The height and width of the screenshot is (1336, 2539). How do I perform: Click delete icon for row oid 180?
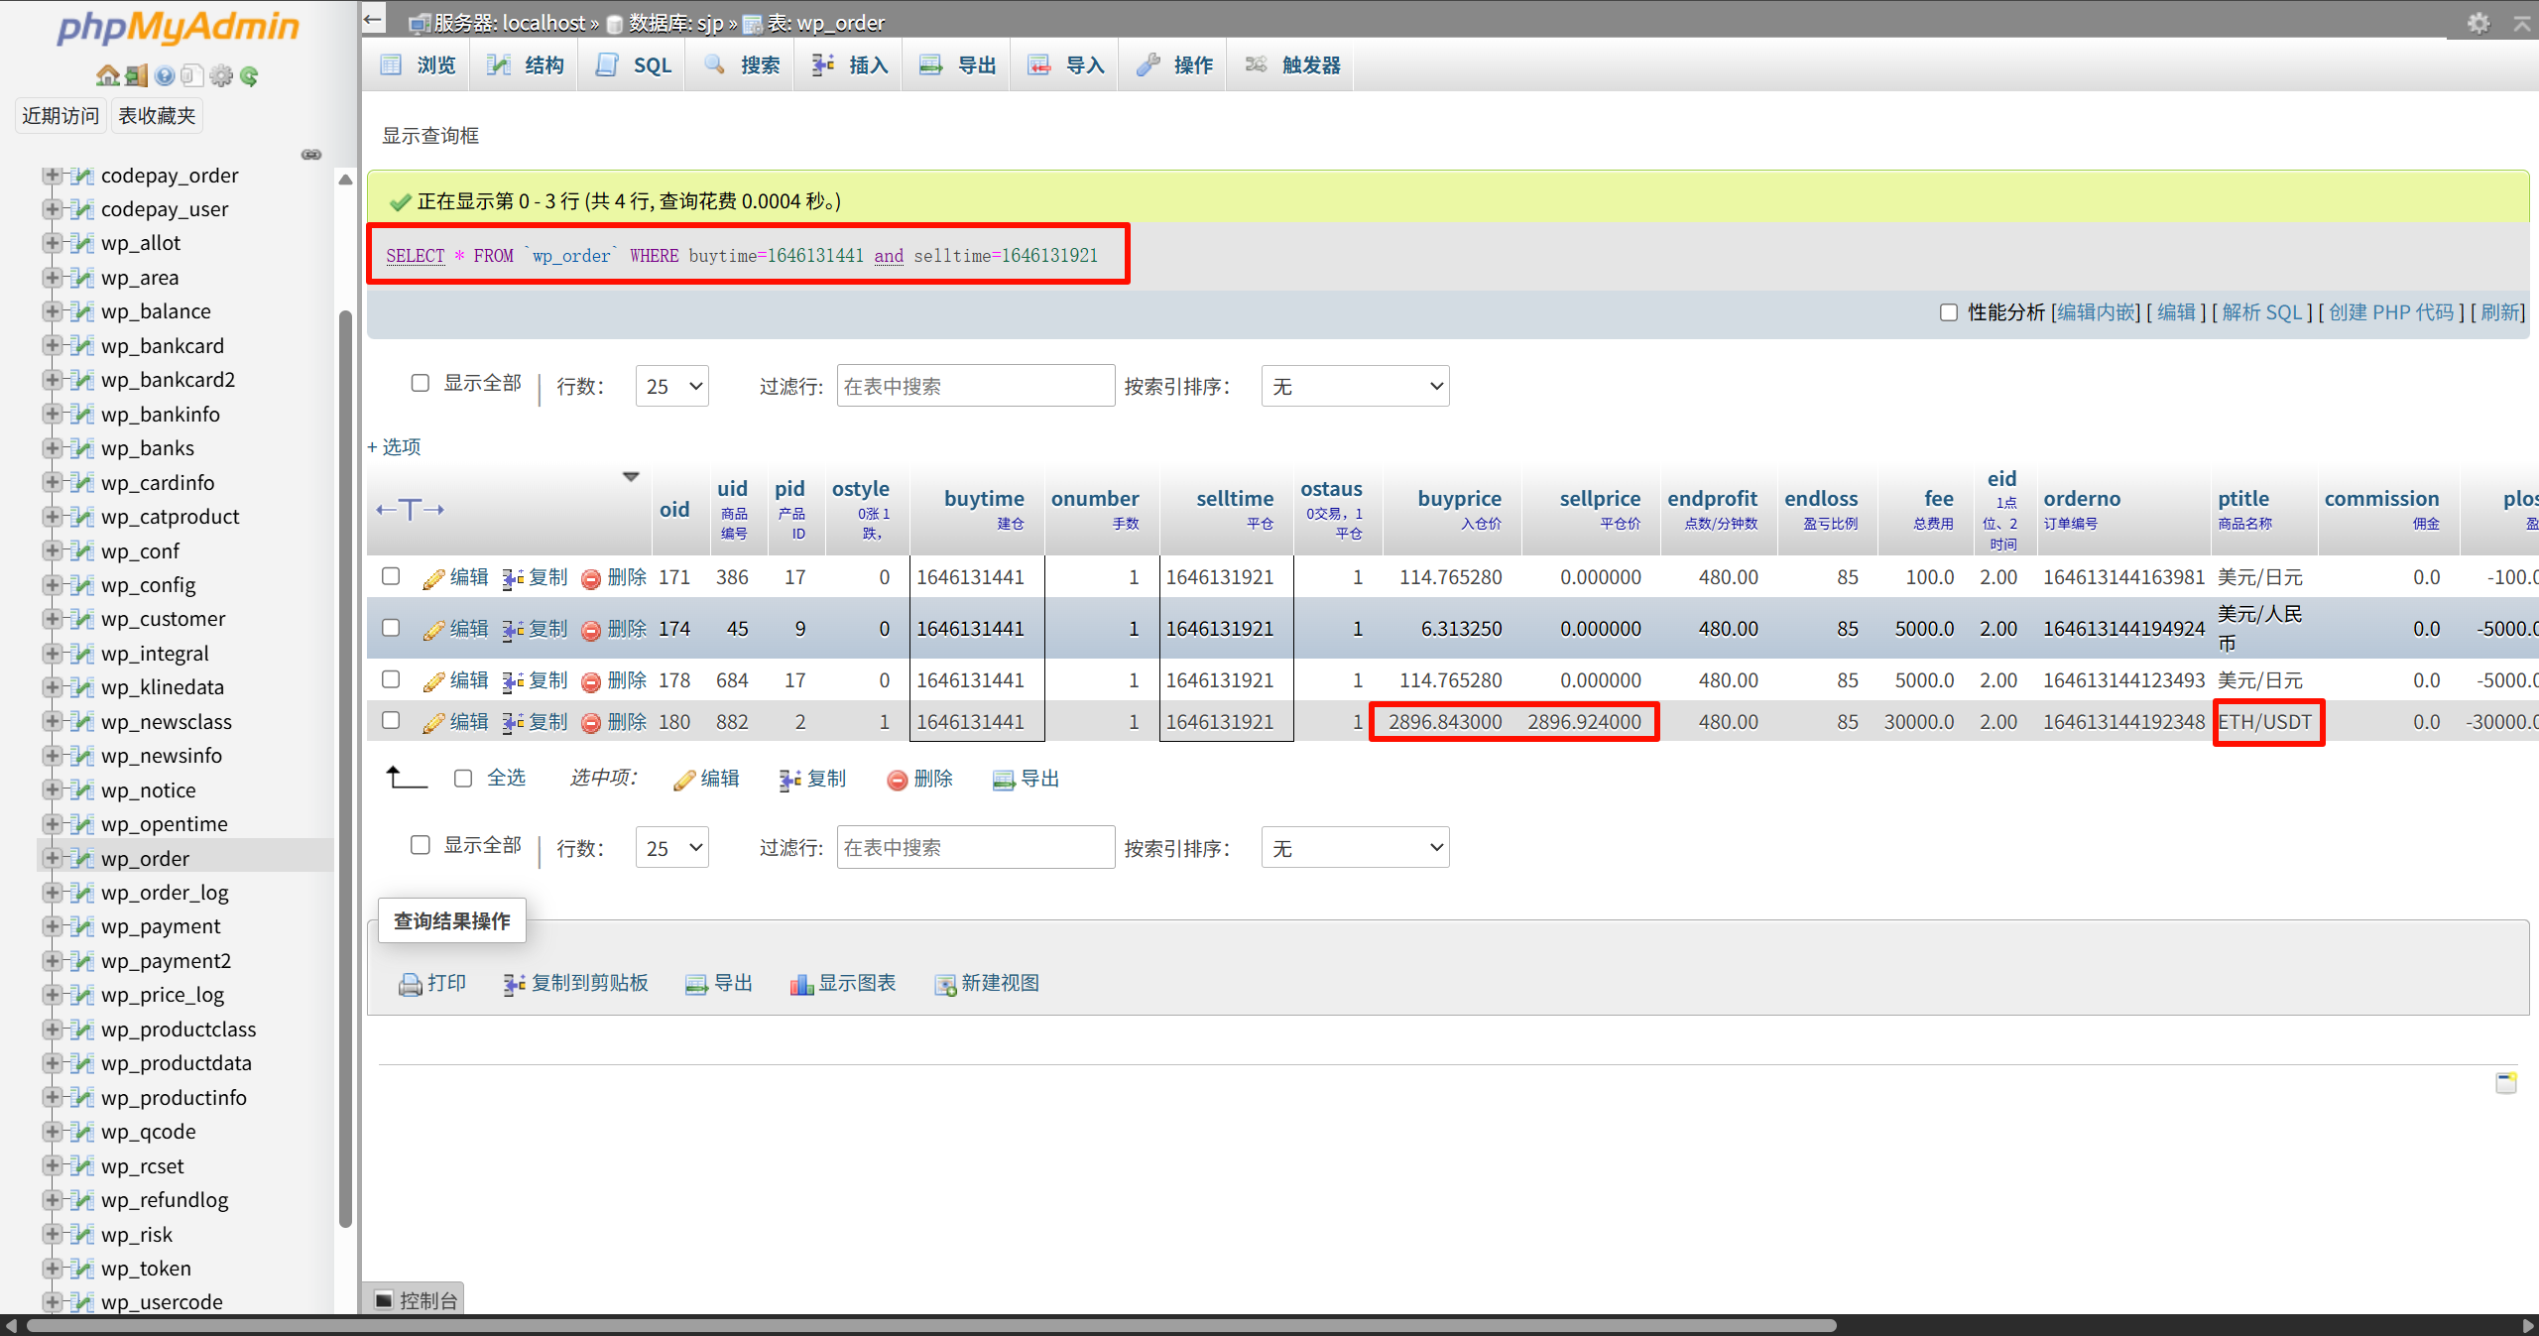pyautogui.click(x=591, y=723)
